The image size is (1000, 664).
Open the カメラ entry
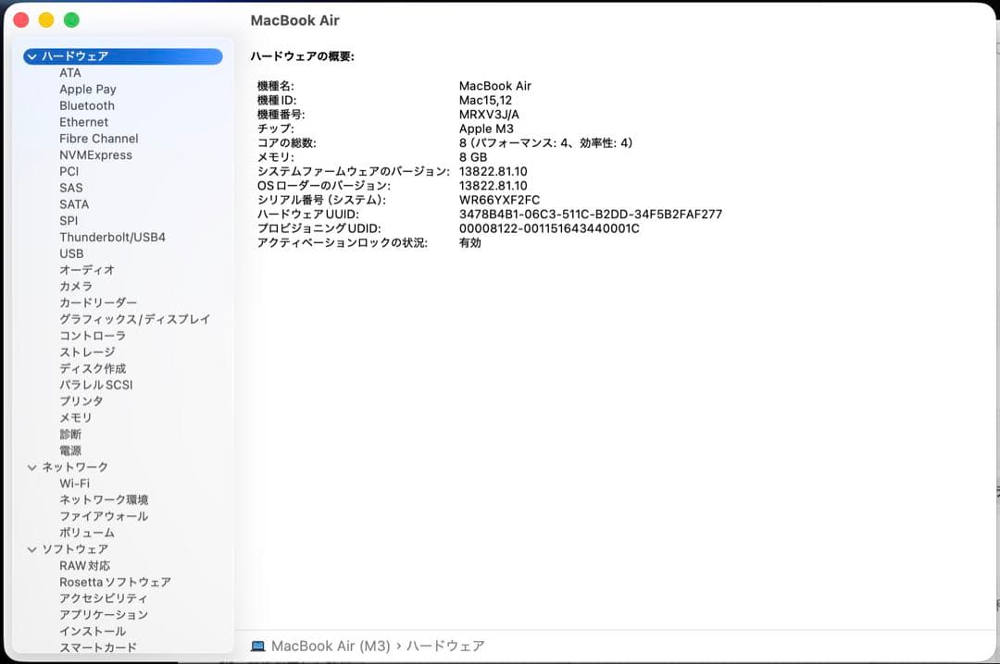(76, 287)
